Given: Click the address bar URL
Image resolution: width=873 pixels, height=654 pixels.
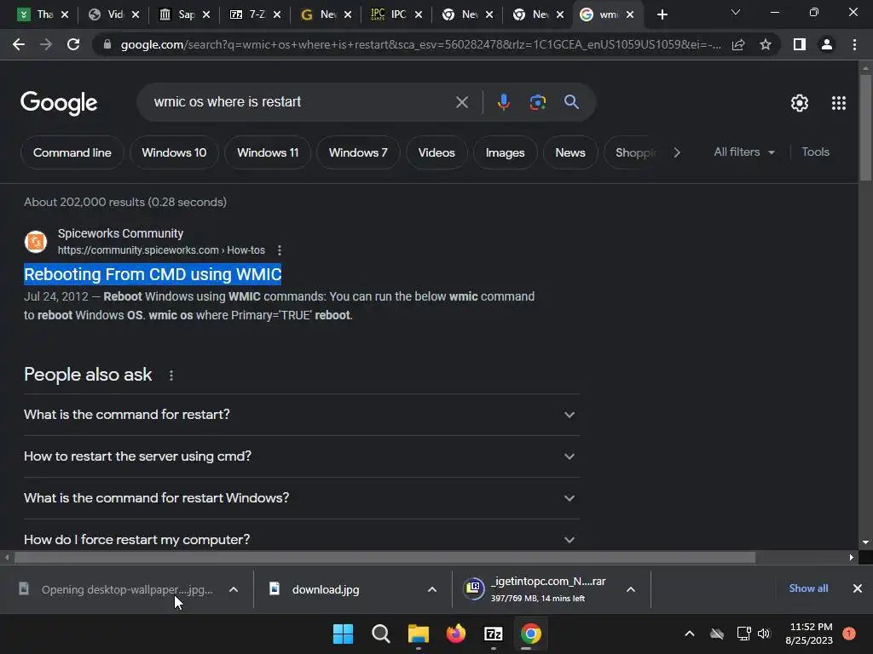Looking at the screenshot, I should pos(420,44).
